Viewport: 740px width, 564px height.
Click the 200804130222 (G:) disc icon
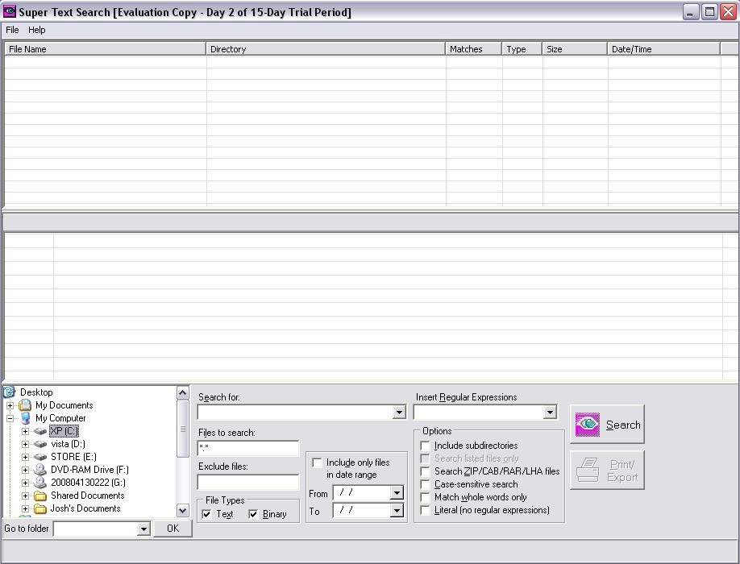tap(40, 483)
